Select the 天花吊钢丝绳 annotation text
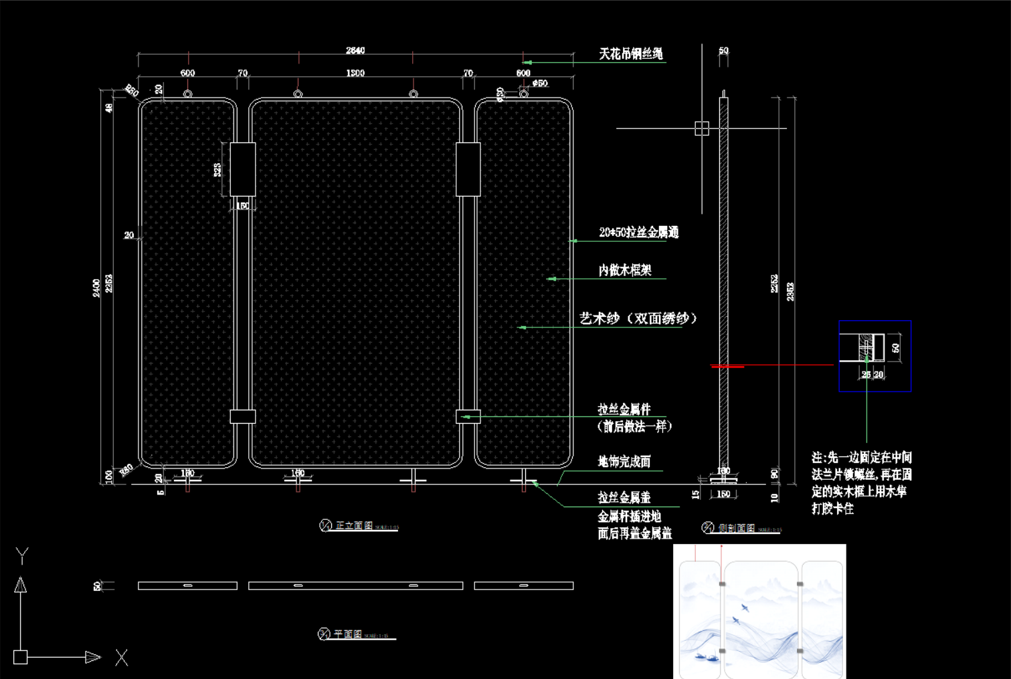Viewport: 1011px width, 679px height. pos(631,54)
